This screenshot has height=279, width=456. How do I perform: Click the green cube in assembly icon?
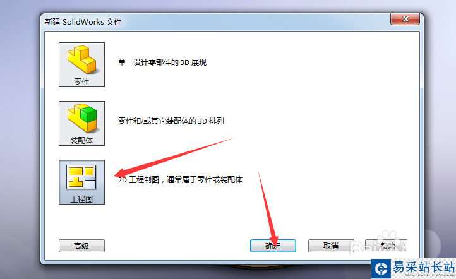coord(88,114)
